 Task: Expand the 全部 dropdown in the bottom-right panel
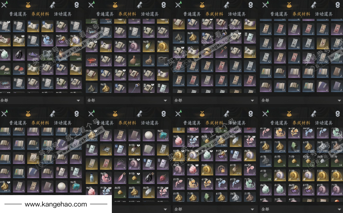(302, 209)
